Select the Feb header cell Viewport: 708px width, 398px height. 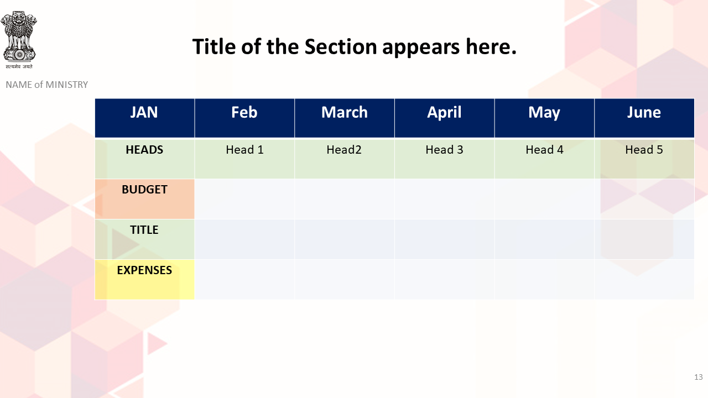pos(244,118)
